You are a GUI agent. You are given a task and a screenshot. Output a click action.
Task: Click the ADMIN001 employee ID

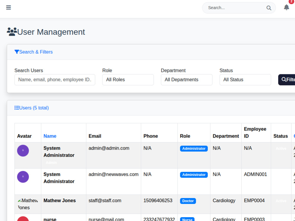coord(255,174)
